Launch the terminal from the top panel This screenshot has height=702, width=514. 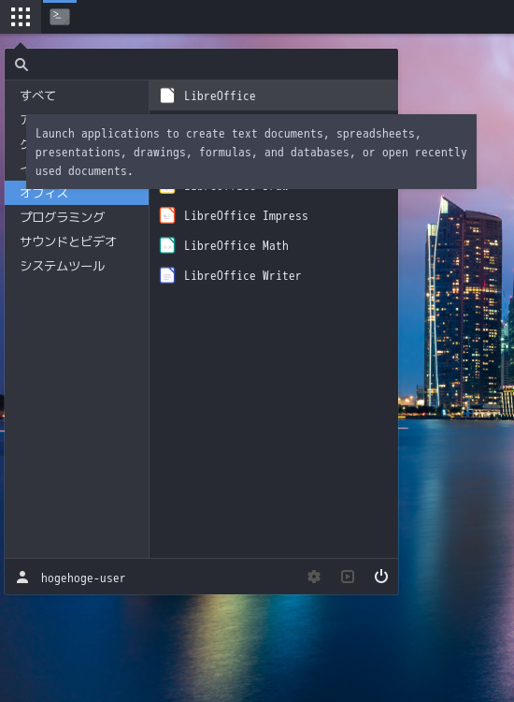60,17
